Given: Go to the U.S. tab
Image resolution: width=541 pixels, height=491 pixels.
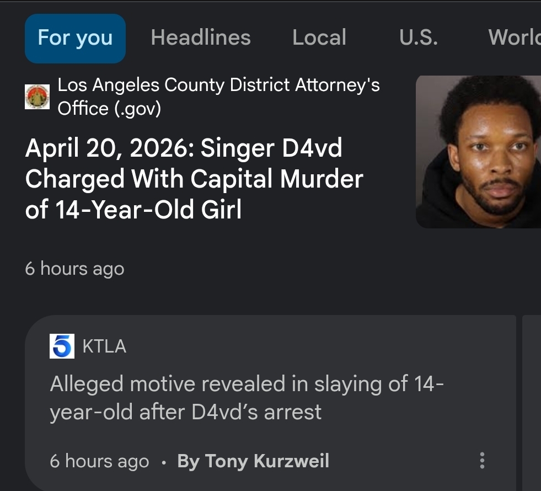Looking at the screenshot, I should coord(418,38).
